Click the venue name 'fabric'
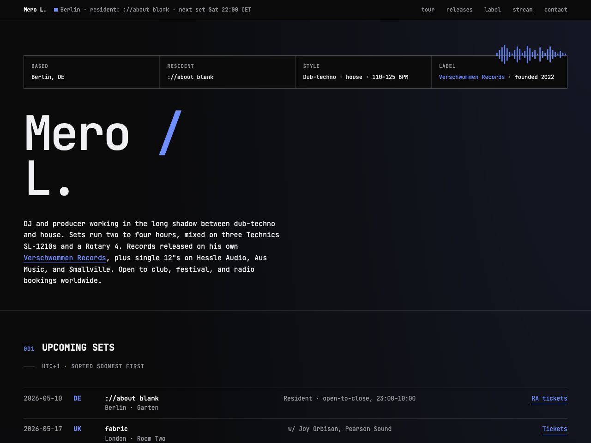Image resolution: width=591 pixels, height=443 pixels. 116,429
